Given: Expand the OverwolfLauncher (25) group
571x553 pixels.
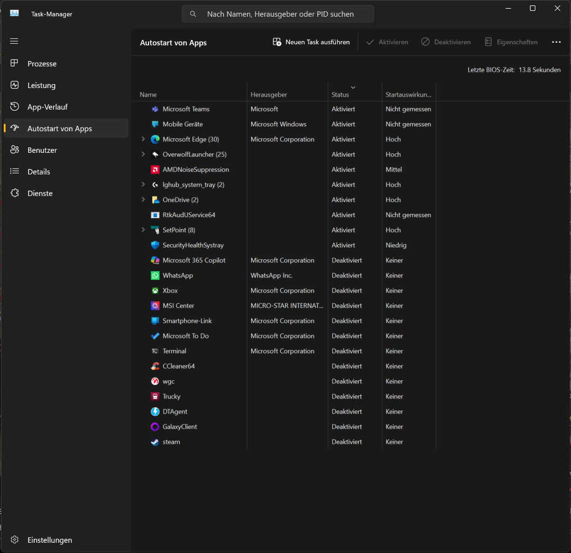Looking at the screenshot, I should click(143, 154).
